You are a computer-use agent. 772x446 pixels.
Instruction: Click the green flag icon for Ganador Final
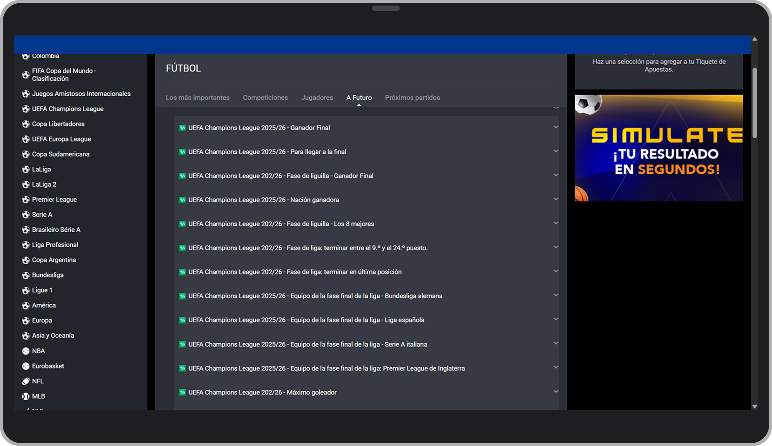(x=182, y=128)
